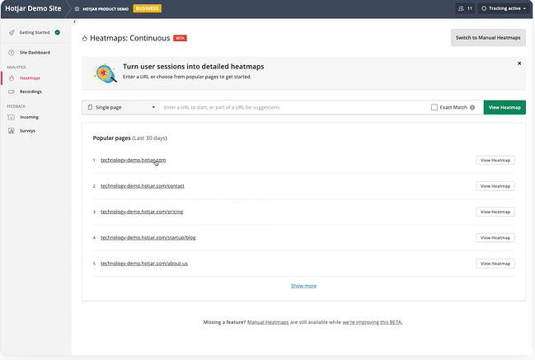535x360 pixels.
Task: Click the green View Heatmap button
Action: 504,107
